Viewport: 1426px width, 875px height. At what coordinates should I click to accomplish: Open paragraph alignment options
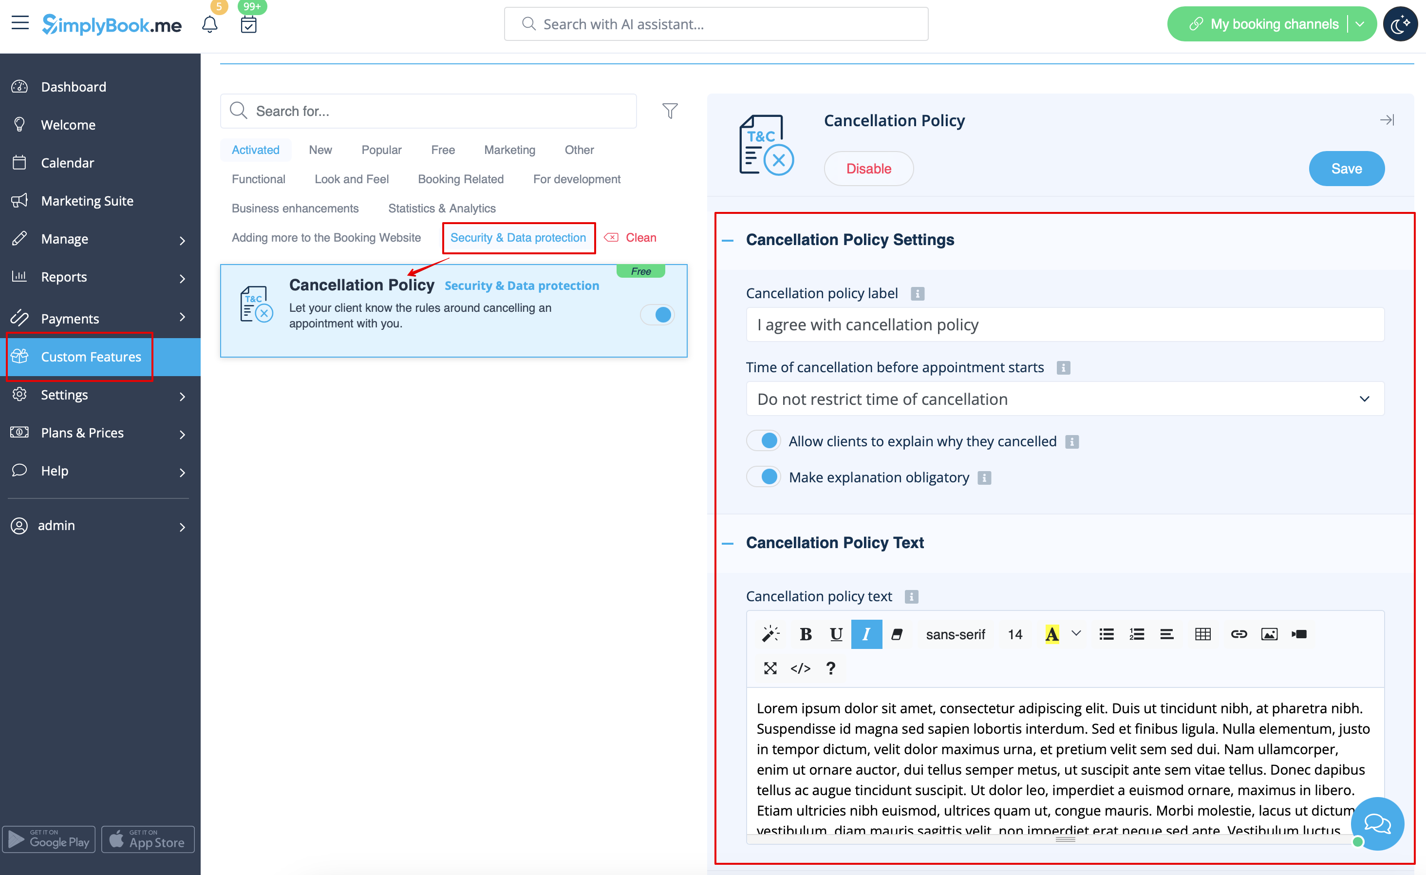click(1167, 634)
